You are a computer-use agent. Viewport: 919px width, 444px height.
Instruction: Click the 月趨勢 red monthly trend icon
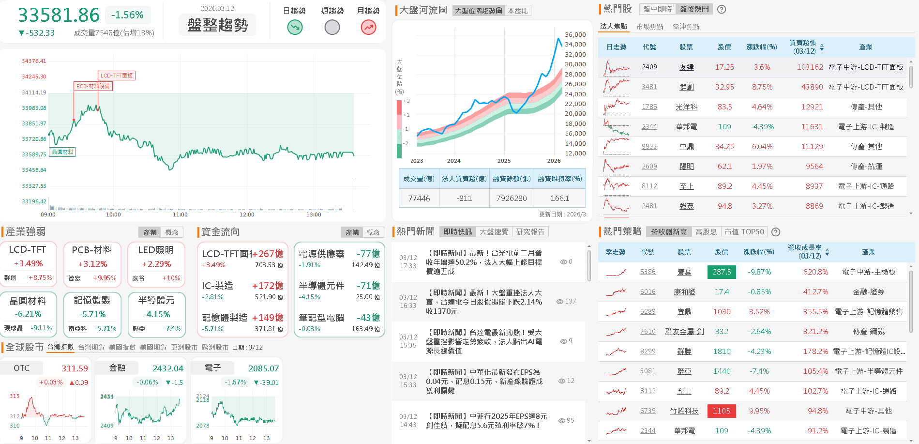click(x=368, y=27)
